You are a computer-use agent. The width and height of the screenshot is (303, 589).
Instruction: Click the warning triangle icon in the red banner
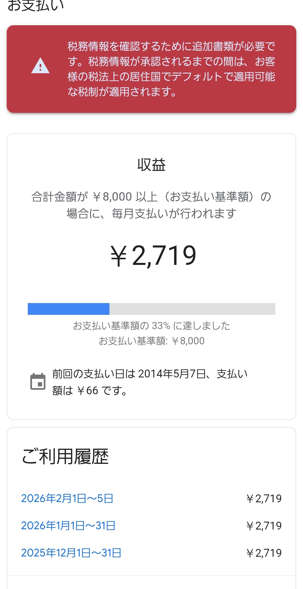[x=40, y=66]
